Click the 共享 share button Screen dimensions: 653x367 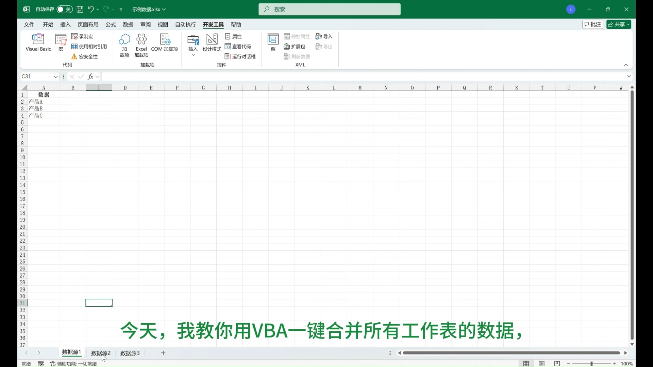pyautogui.click(x=616, y=24)
